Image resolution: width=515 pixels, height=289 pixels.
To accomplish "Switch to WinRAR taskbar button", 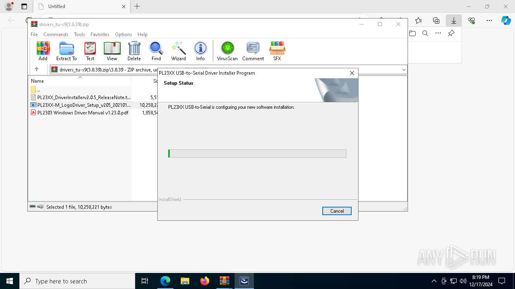I will pos(225,281).
